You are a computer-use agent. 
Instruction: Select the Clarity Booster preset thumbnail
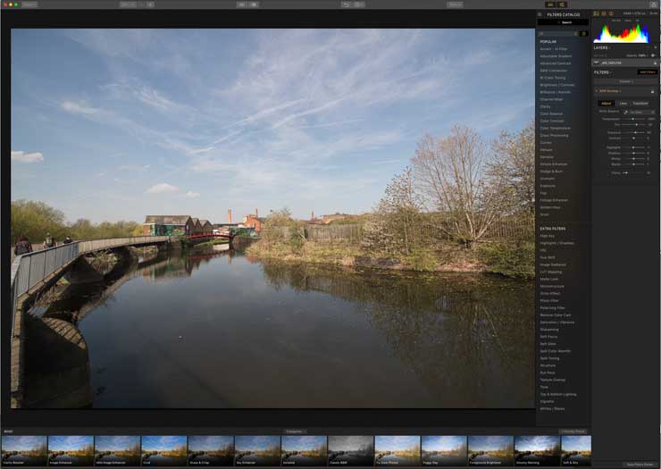coord(24,451)
